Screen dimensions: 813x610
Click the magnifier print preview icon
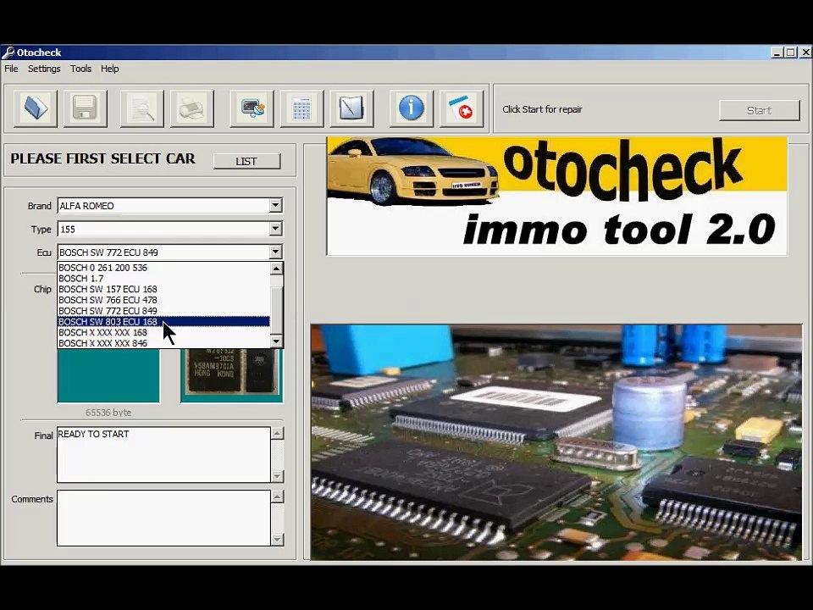coord(142,108)
